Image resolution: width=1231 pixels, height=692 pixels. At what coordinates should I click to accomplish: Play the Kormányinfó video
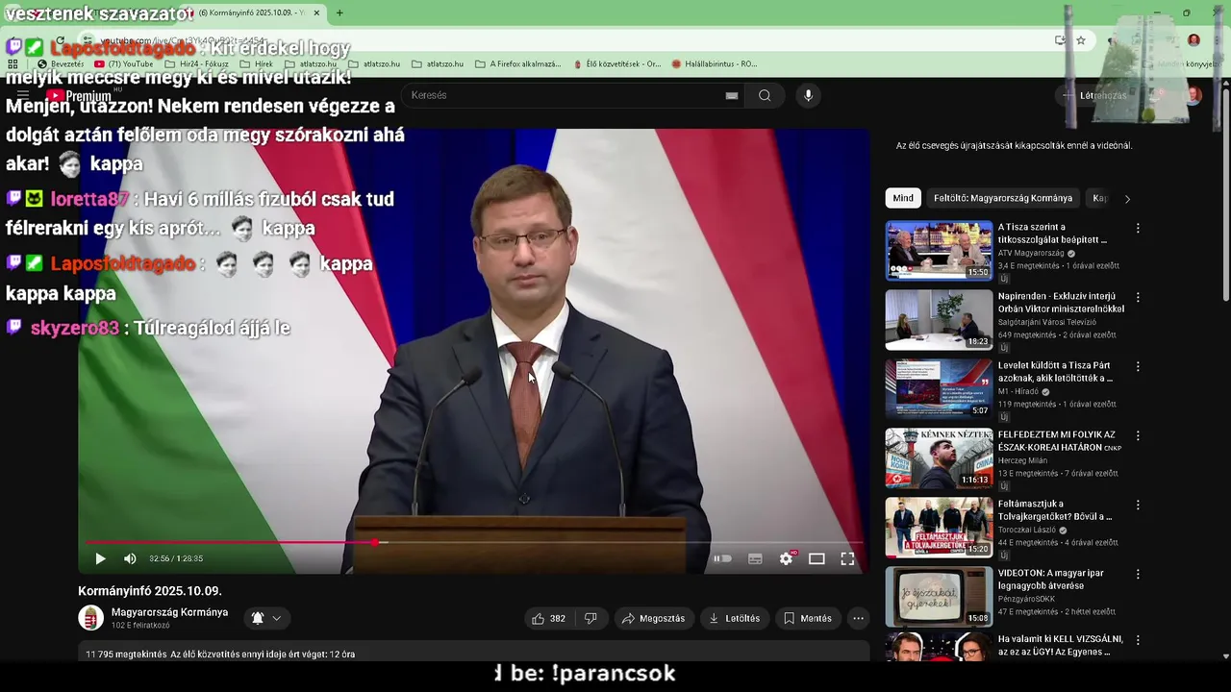point(100,558)
